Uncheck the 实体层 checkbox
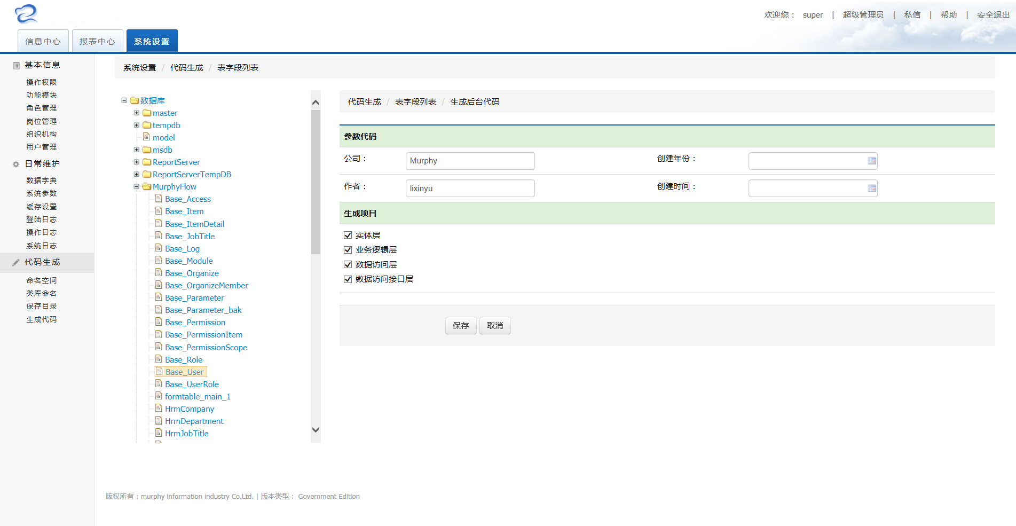Viewport: 1016px width, 526px height. (x=348, y=235)
